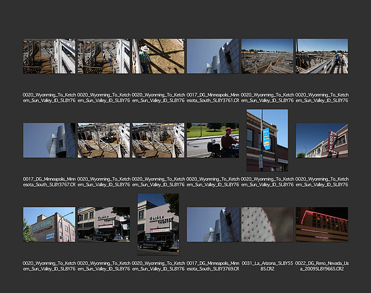Open vertical brick building with blue banner thumbnail
The width and height of the screenshot is (371, 293).
tap(268, 141)
